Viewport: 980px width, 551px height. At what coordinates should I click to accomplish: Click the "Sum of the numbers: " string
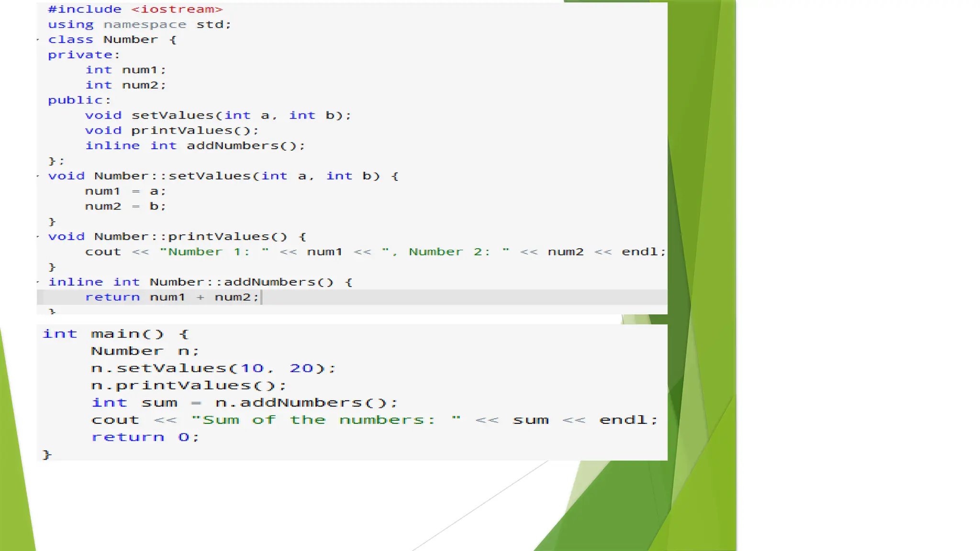click(x=325, y=420)
